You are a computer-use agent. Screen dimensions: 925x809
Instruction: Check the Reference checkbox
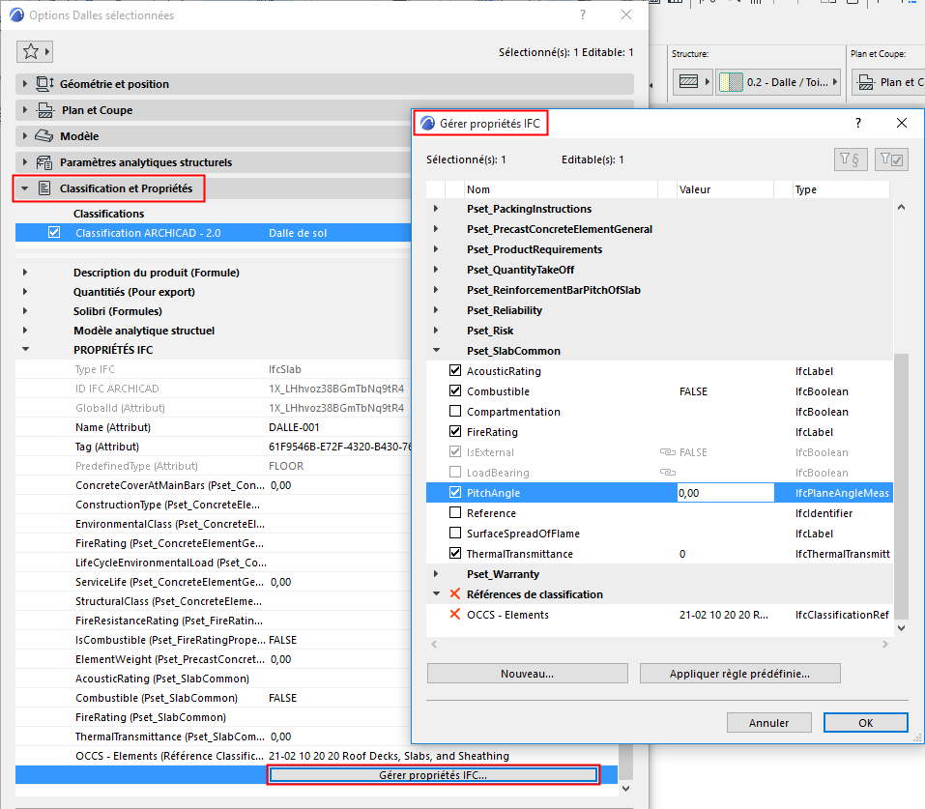(x=455, y=512)
